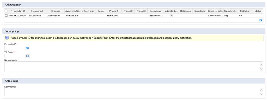Click the H5960002 project cell
Viewport: 267px width, 100px height.
(x=113, y=15)
